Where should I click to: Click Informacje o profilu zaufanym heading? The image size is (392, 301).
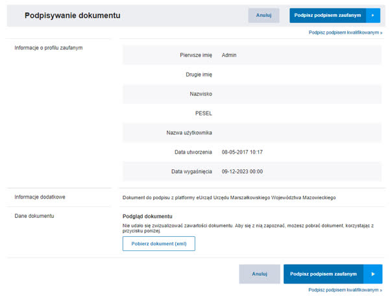(x=49, y=48)
